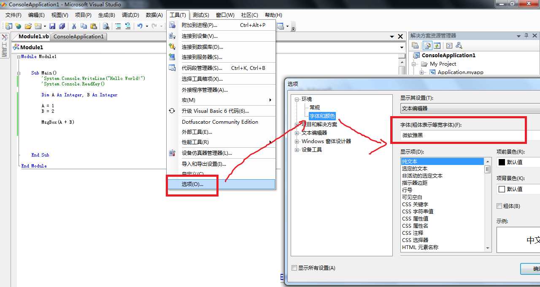Collapse the 环境 tree node
The width and height of the screenshot is (540, 287).
297,99
